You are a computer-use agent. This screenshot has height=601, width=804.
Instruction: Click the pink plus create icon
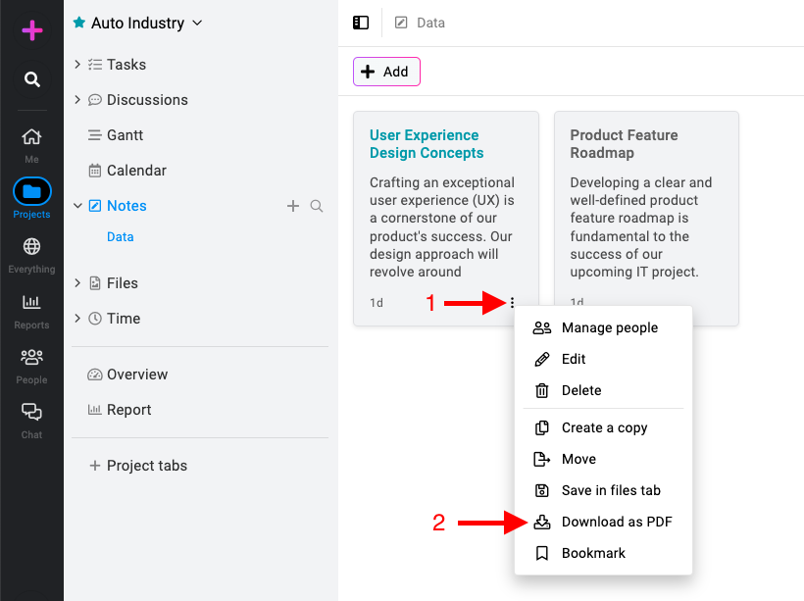pos(31,30)
